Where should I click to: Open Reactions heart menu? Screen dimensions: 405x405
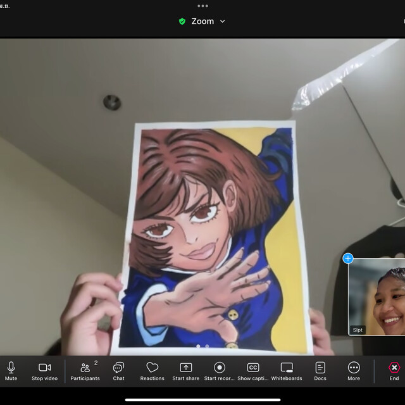[x=152, y=371]
